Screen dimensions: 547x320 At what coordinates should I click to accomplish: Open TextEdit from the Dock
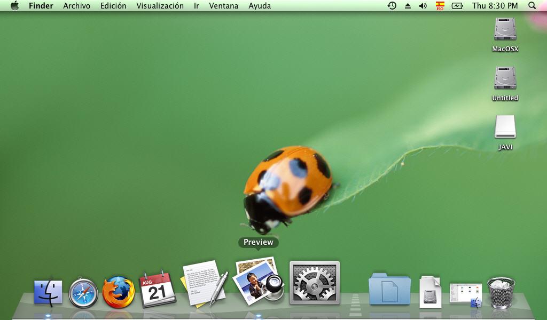205,283
